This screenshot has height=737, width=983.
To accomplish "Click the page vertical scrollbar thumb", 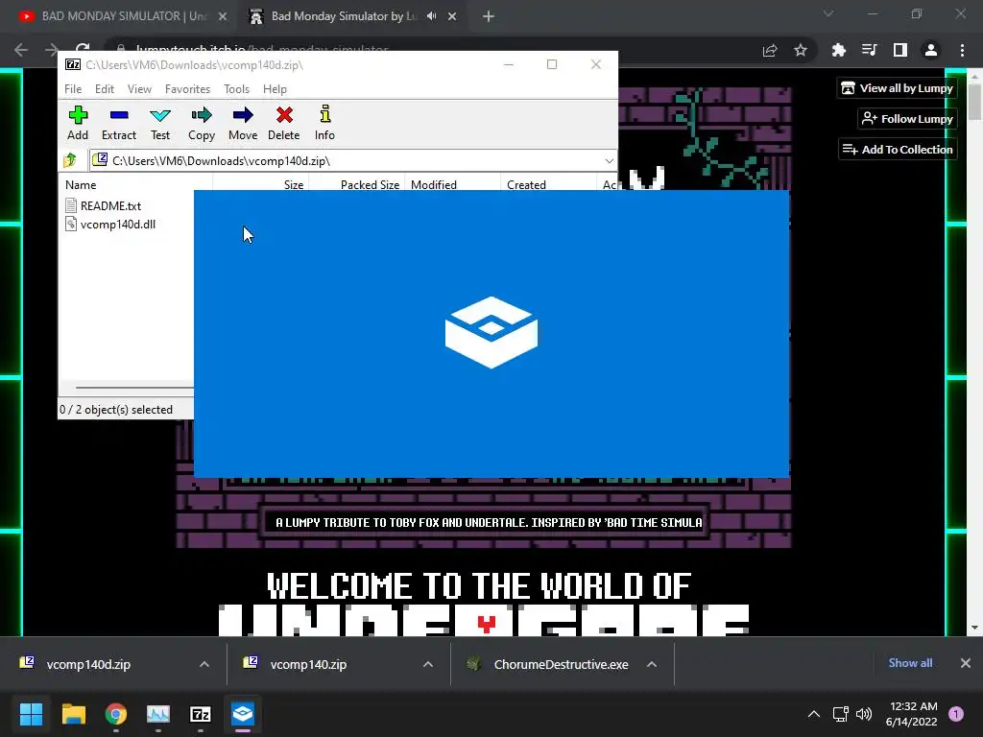I will tap(974, 100).
